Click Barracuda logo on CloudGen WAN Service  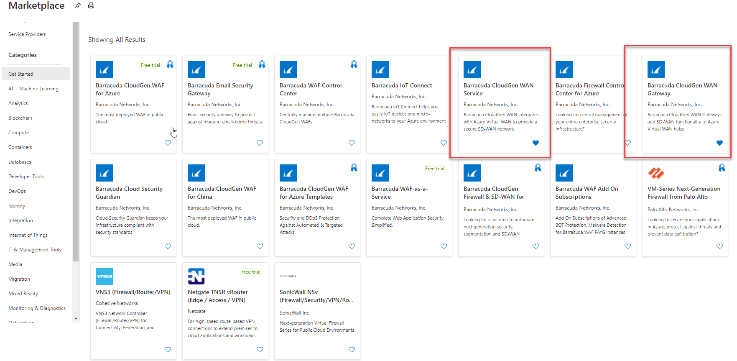tap(472, 70)
